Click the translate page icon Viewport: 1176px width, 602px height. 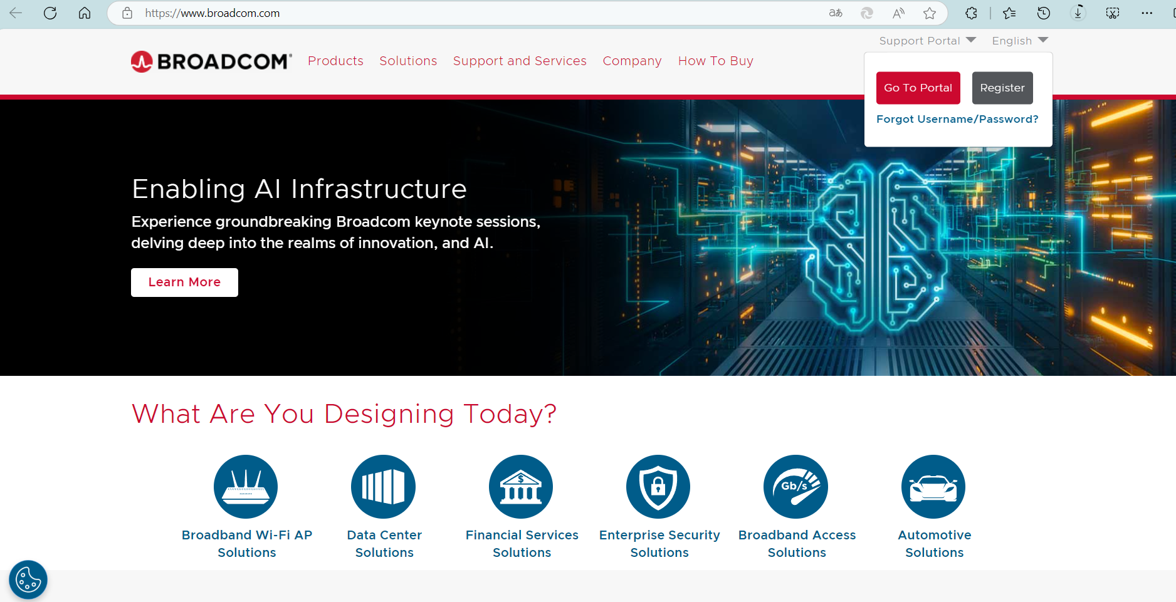coord(836,13)
